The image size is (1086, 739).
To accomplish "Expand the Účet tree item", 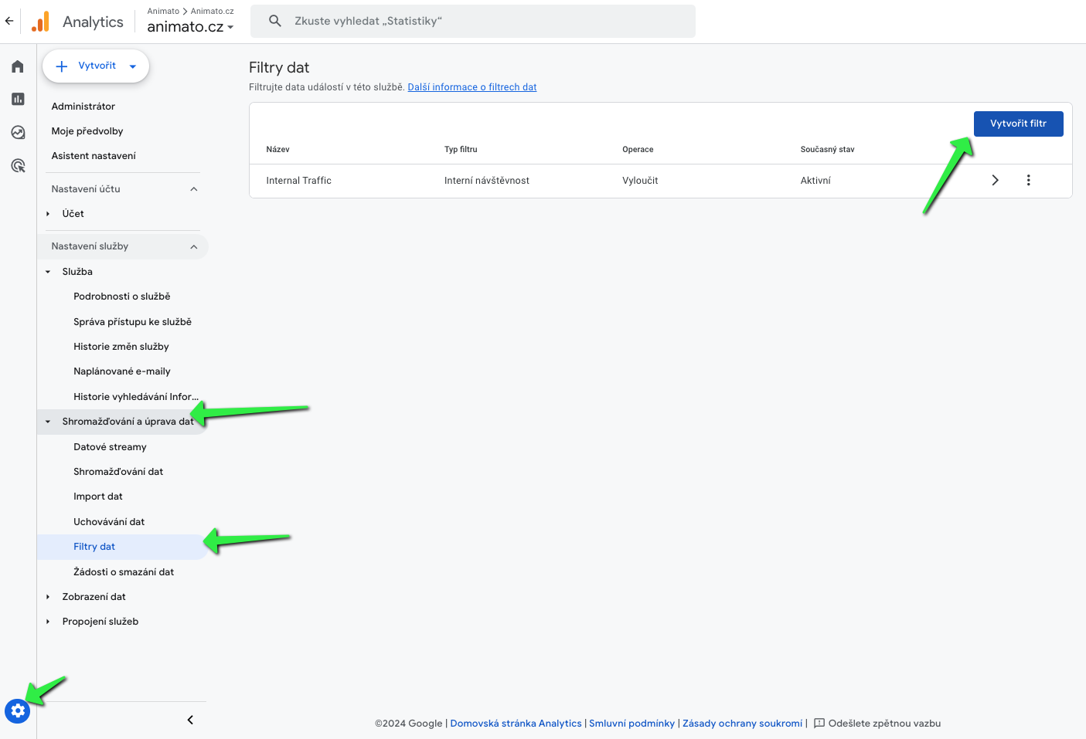I will pyautogui.click(x=48, y=214).
